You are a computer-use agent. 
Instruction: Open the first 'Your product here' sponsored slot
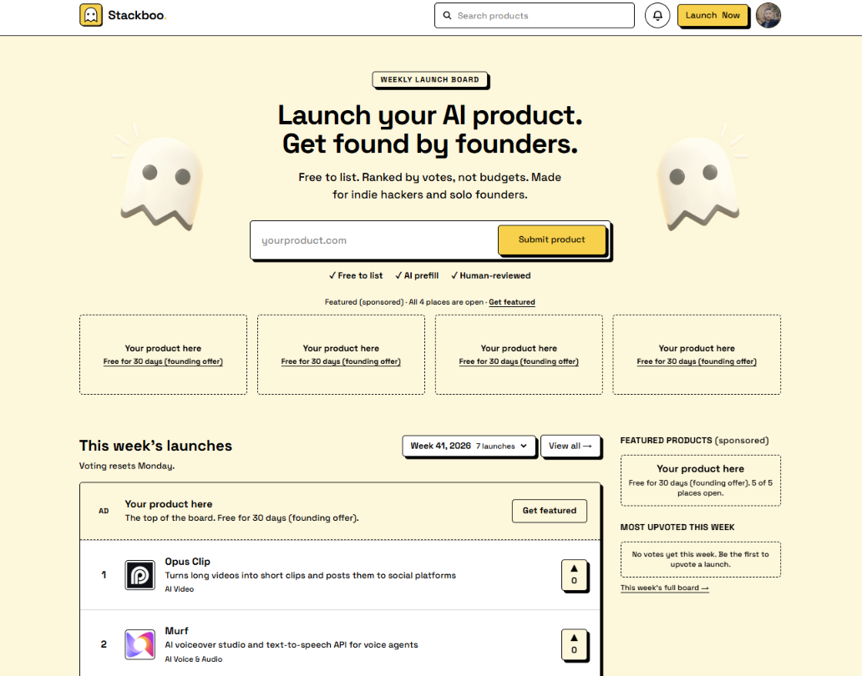(163, 355)
